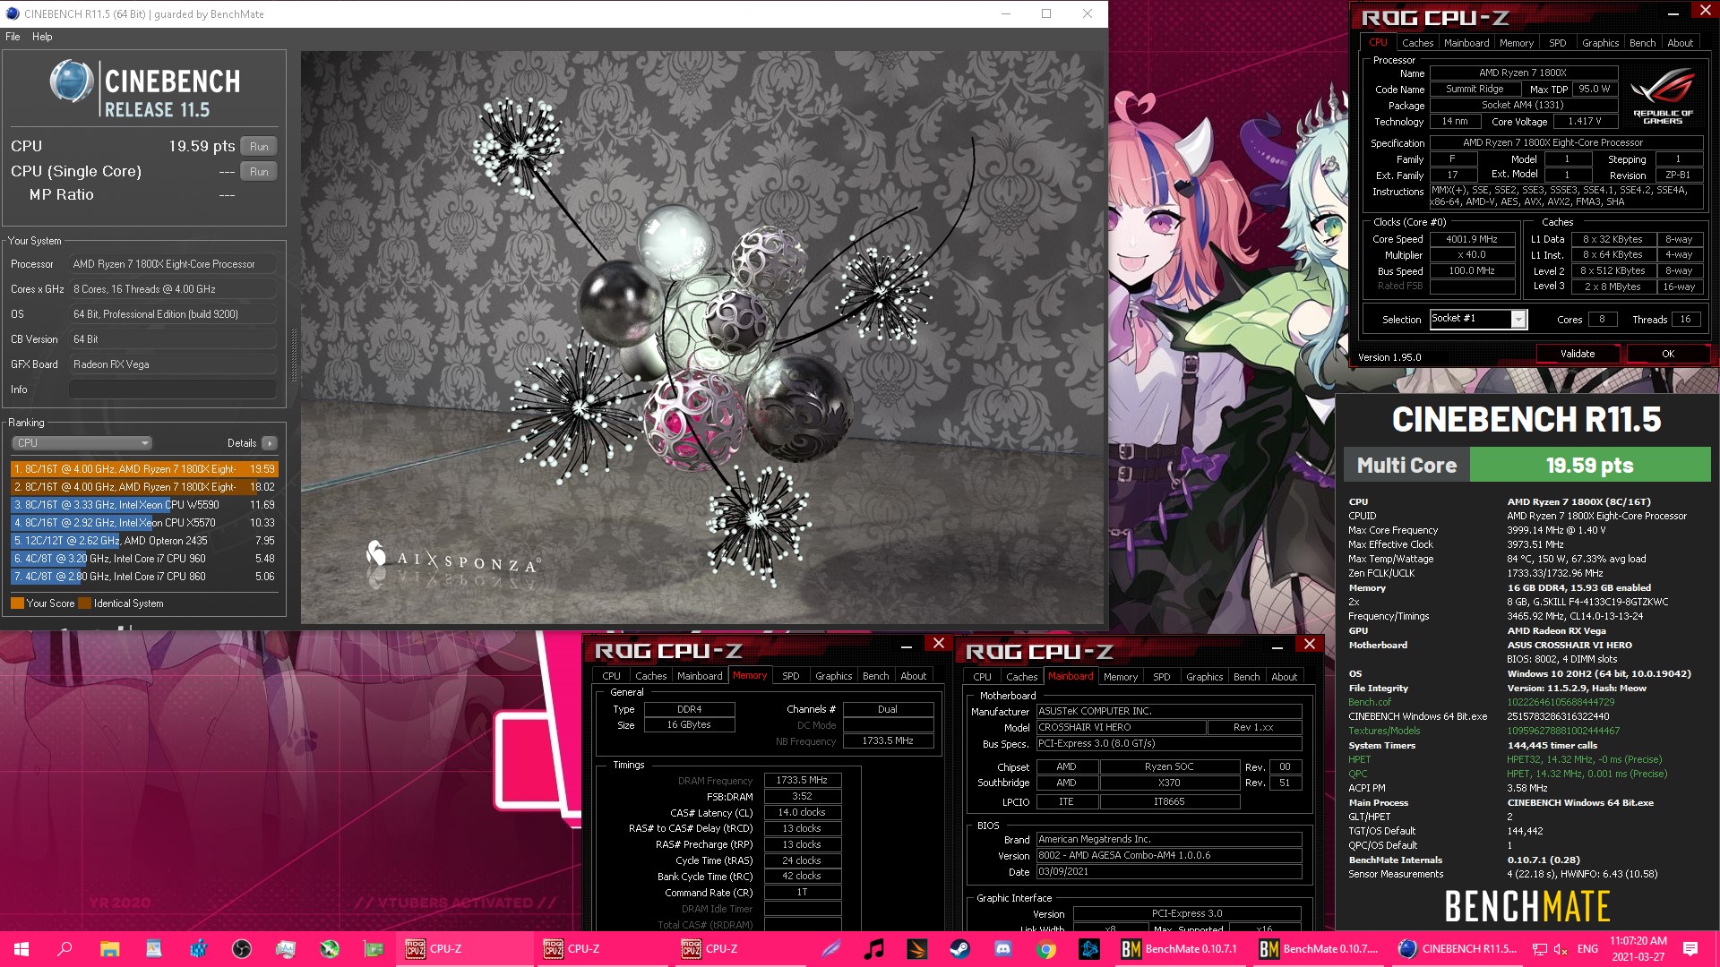
Task: Run the CPU multi-core benchmark
Action: pyautogui.click(x=259, y=146)
